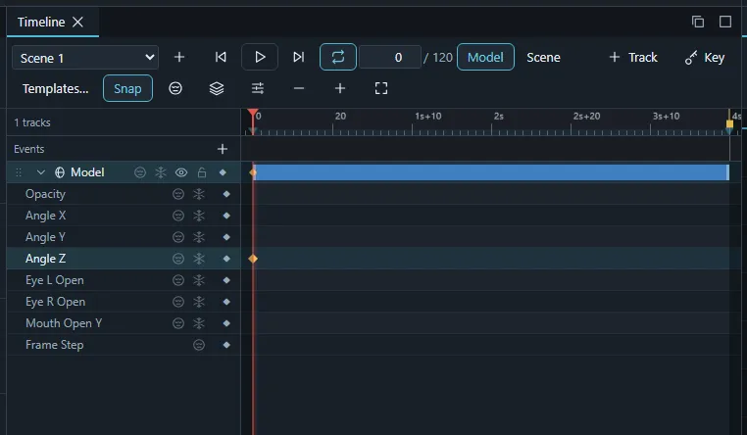The image size is (747, 435).
Task: Skip to the last frame
Action: pos(298,57)
